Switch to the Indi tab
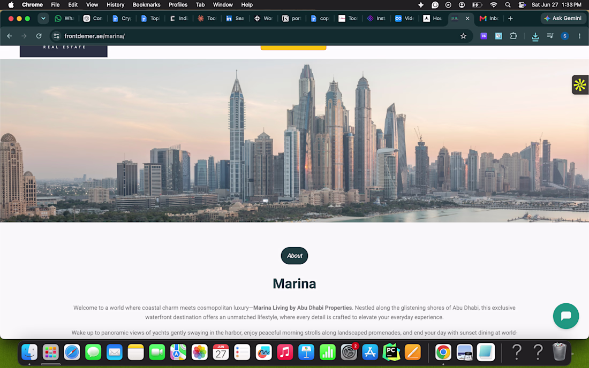589x368 pixels. pos(178,18)
